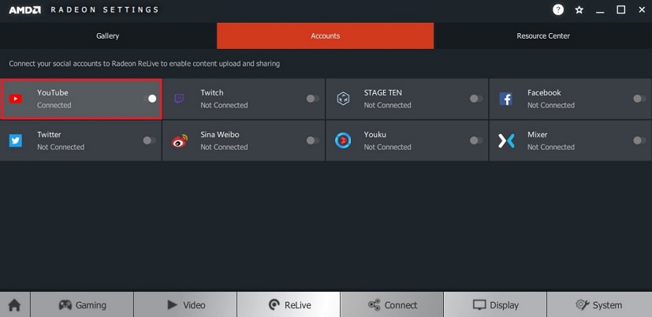This screenshot has height=317, width=652.
Task: Click the favorites star icon
Action: (579, 10)
